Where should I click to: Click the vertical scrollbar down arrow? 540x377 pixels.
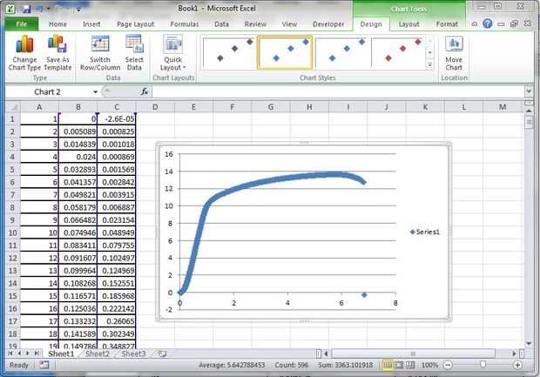[529, 344]
